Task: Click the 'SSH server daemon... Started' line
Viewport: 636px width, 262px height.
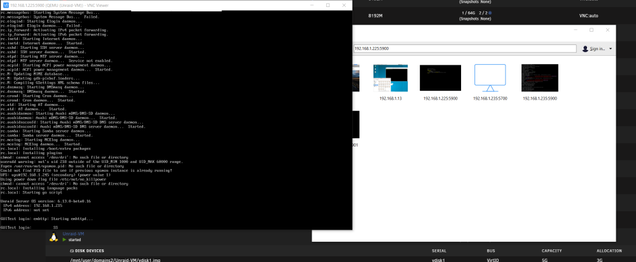Action: [x=43, y=52]
